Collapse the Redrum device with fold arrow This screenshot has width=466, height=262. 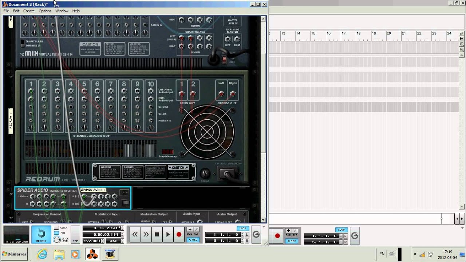[11, 76]
